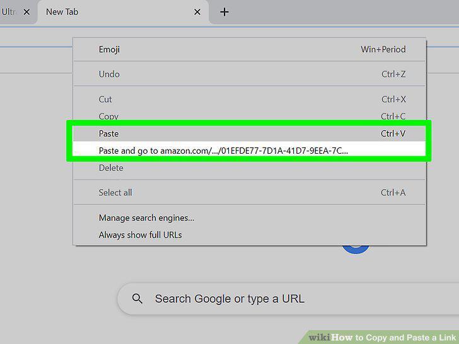Close the New Tab tab
This screenshot has width=459, height=344.
[x=197, y=12]
